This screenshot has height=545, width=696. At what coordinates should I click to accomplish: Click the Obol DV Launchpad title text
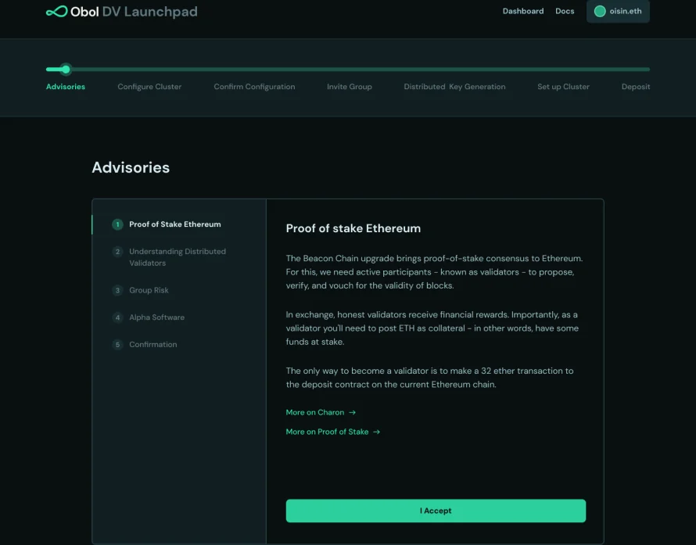(134, 12)
